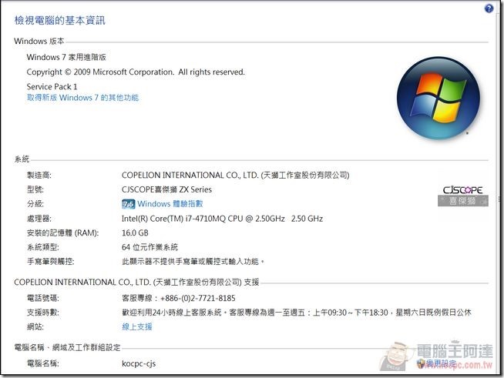Click the support phone number +886-(0)2-7721-8185
Viewport: 504px width, 378px height.
[178, 299]
